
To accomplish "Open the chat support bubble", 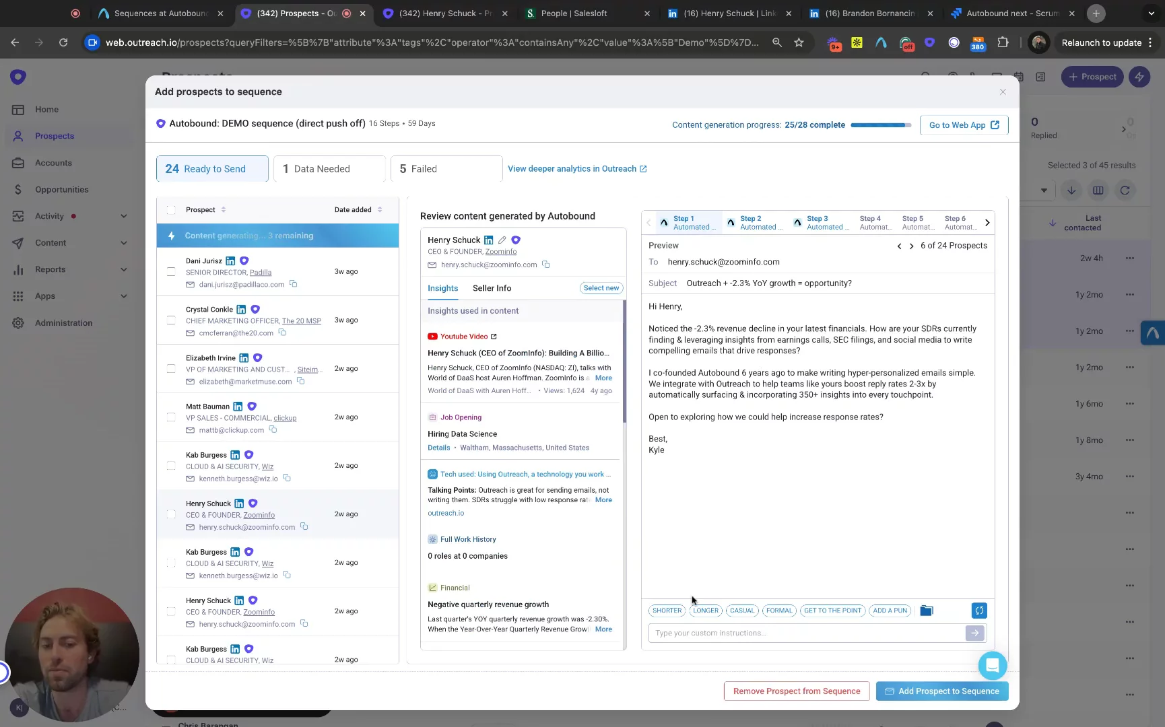I will [x=992, y=666].
